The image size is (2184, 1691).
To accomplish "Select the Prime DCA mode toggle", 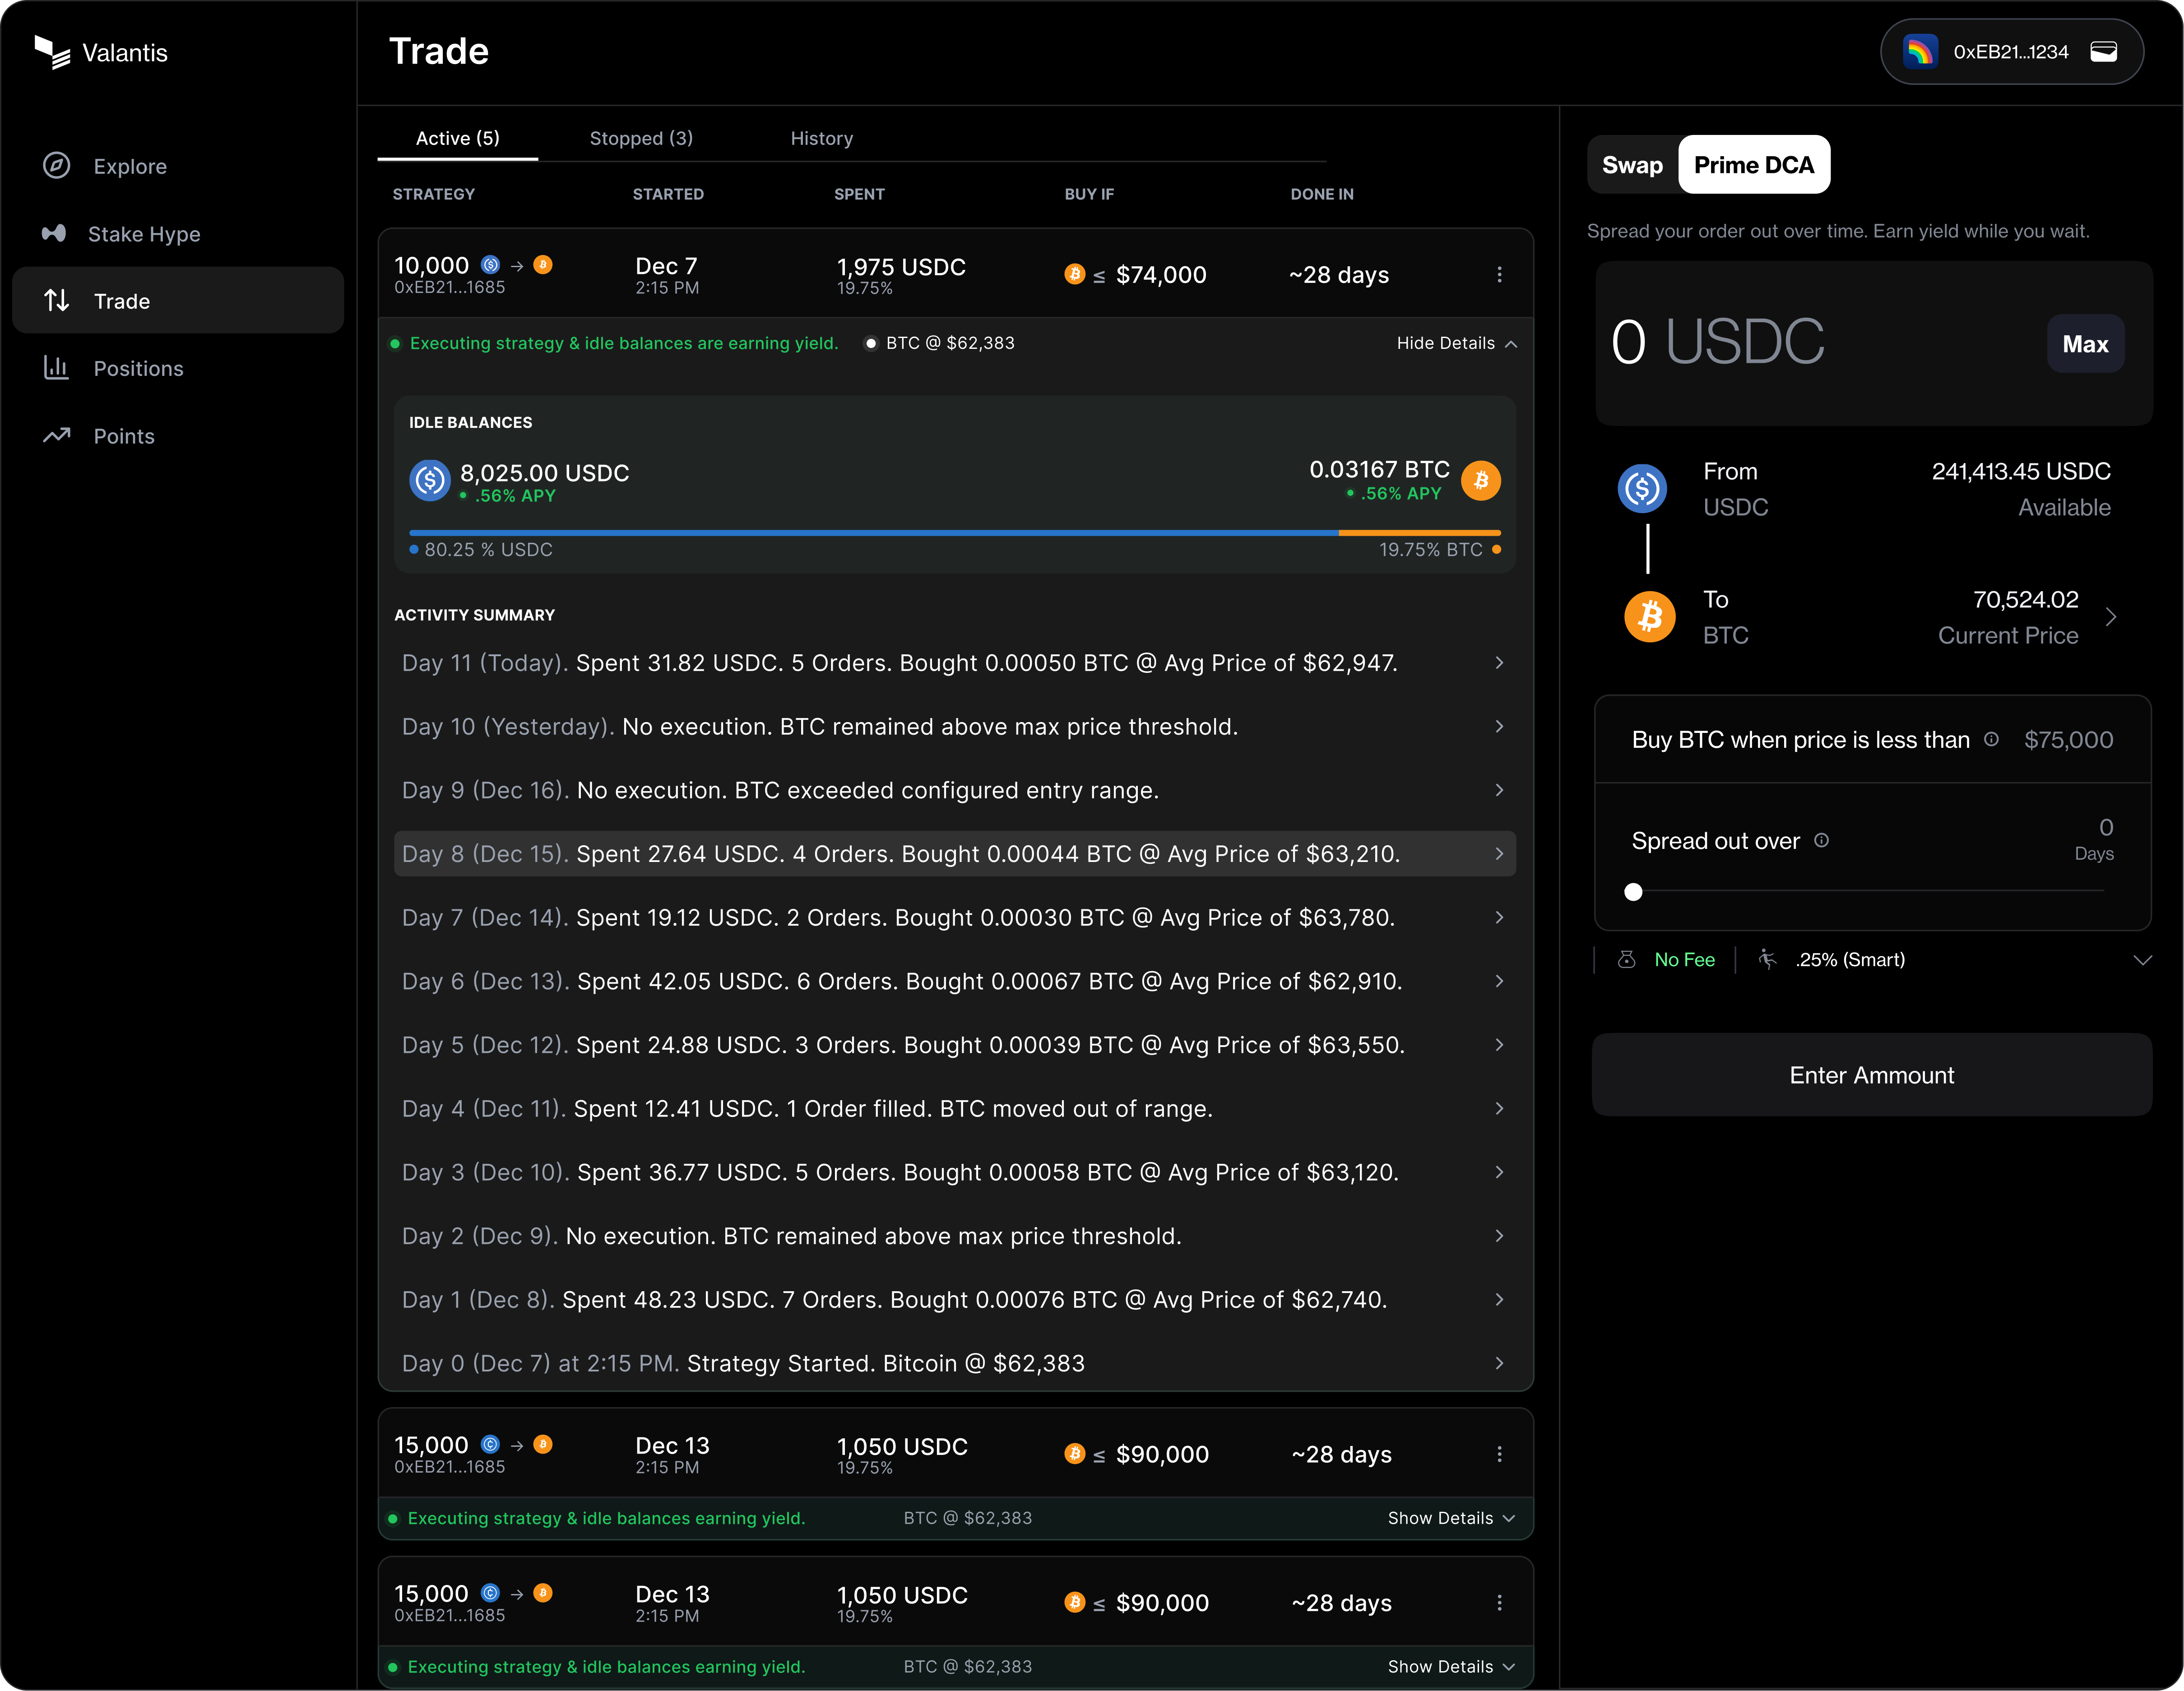I will [x=1754, y=165].
